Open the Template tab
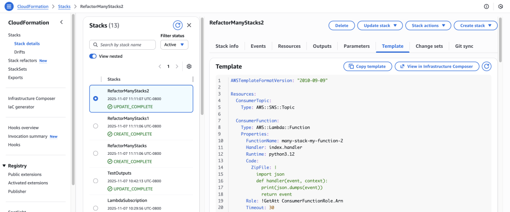This screenshot has height=212, width=510. (x=392, y=46)
